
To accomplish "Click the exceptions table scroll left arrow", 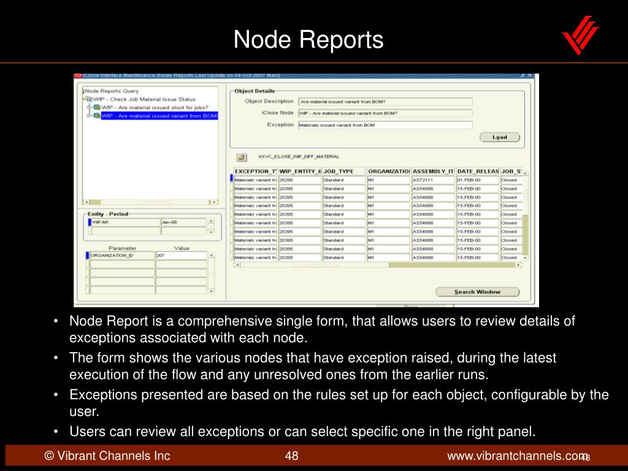I will [x=237, y=265].
